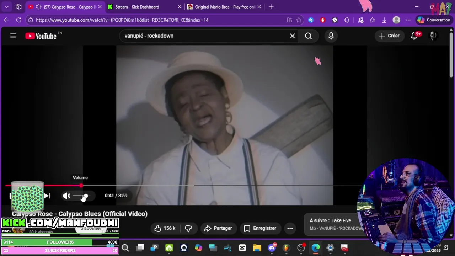Open Task View on the taskbar
Image resolution: width=455 pixels, height=256 pixels.
click(x=140, y=248)
